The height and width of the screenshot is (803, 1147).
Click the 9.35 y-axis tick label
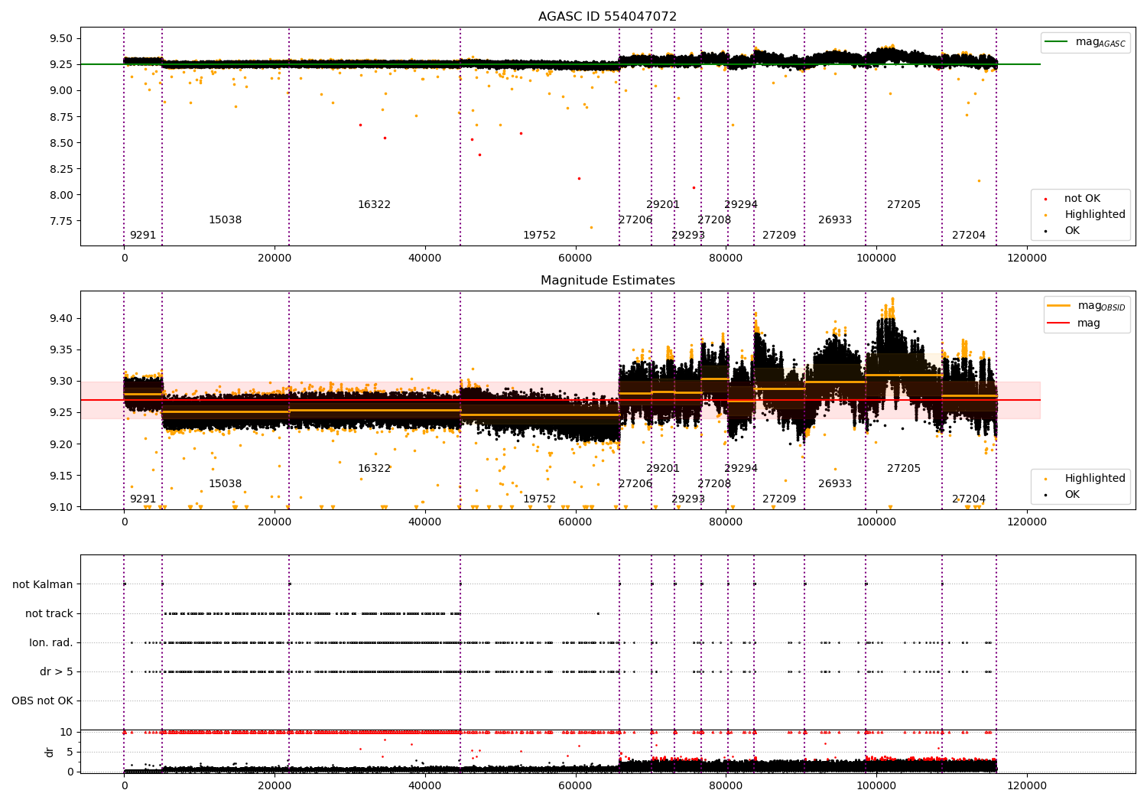[60, 350]
